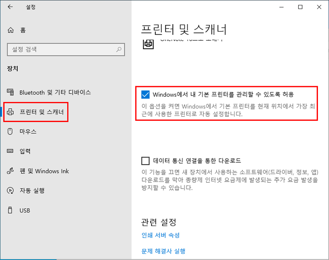Select the OneNote printer device icon
The width and height of the screenshot is (329, 260).
[148, 44]
